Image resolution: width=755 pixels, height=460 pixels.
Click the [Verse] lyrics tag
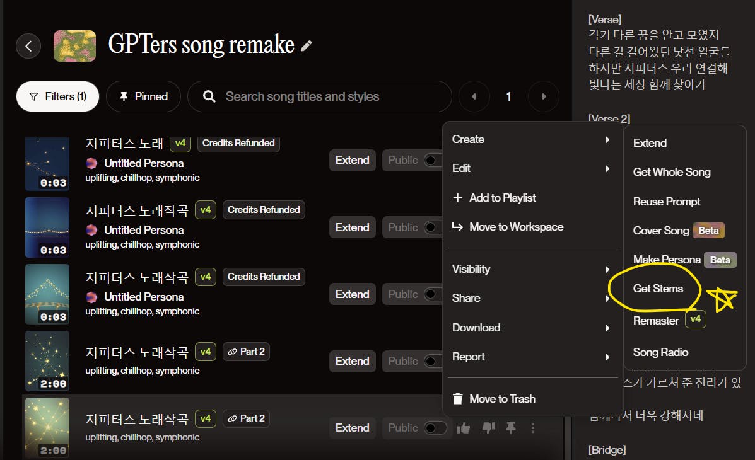[605, 20]
